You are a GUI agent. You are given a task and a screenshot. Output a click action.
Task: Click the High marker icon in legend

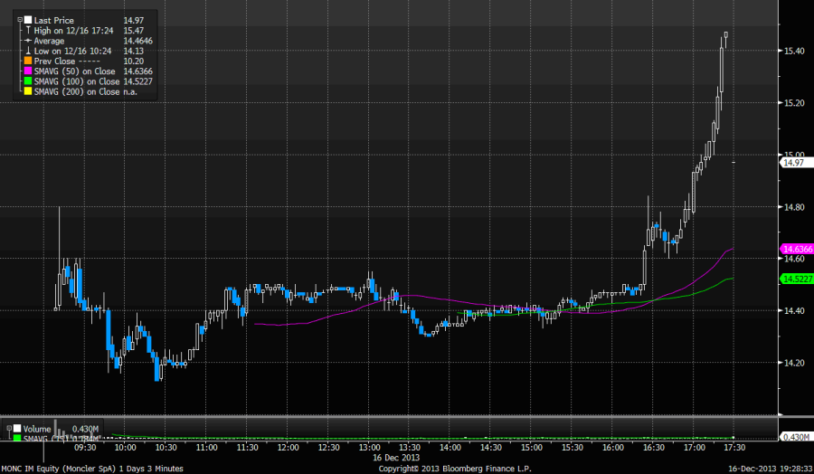(29, 31)
